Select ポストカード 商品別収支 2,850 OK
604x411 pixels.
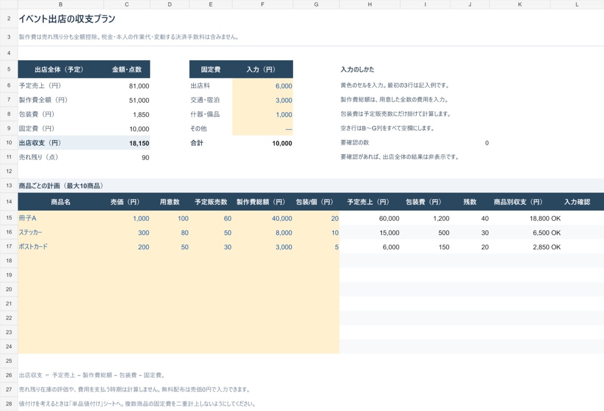point(520,247)
